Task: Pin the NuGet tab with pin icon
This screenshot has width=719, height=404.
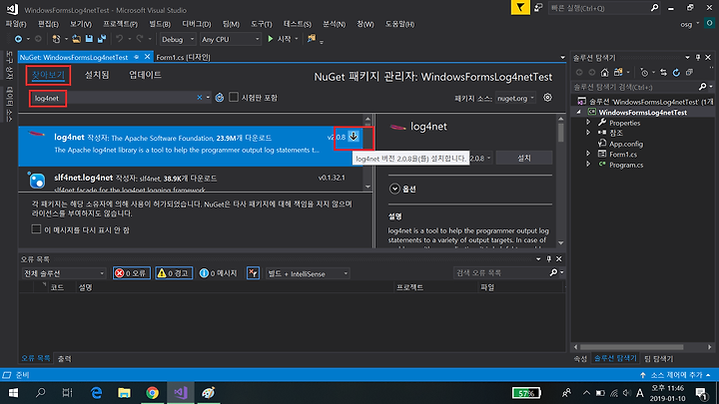Action: 136,57
